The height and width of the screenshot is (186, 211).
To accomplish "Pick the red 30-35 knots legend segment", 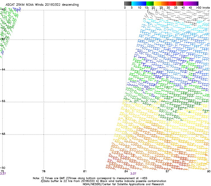I will (x=172, y=3).
